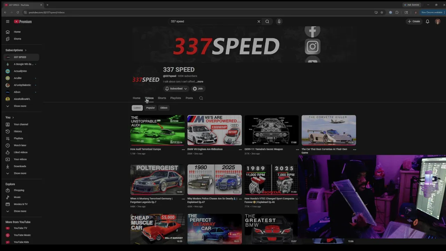The width and height of the screenshot is (446, 251).
Task: Clear the search box with the X
Action: (259, 22)
